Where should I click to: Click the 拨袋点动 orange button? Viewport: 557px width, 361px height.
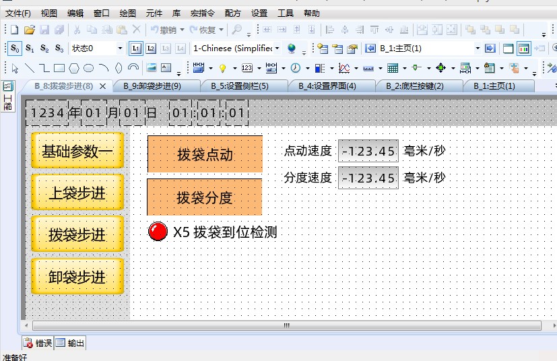coord(205,154)
